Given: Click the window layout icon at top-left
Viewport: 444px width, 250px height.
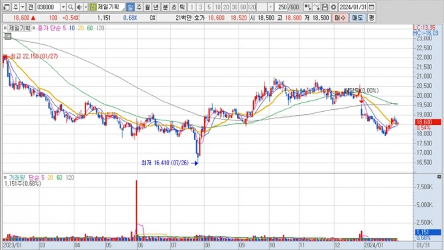Looking at the screenshot, I should pyautogui.click(x=7, y=7).
